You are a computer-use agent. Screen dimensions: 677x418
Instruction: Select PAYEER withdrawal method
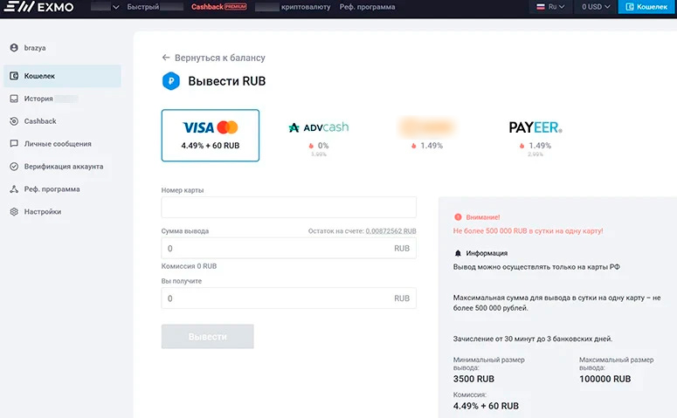click(x=535, y=135)
